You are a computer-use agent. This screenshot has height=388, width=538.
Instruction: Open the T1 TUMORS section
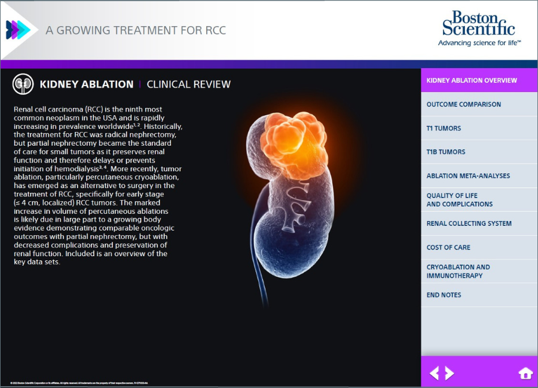pos(478,128)
